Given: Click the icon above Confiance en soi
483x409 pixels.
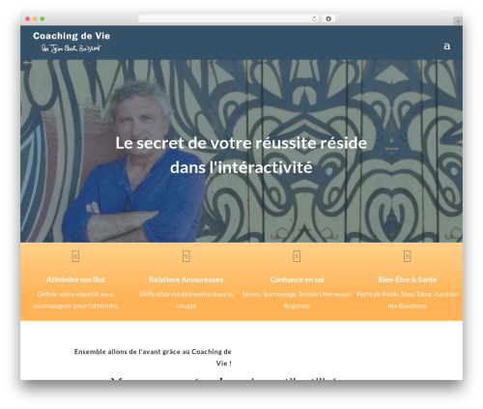Looking at the screenshot, I should pos(297,256).
